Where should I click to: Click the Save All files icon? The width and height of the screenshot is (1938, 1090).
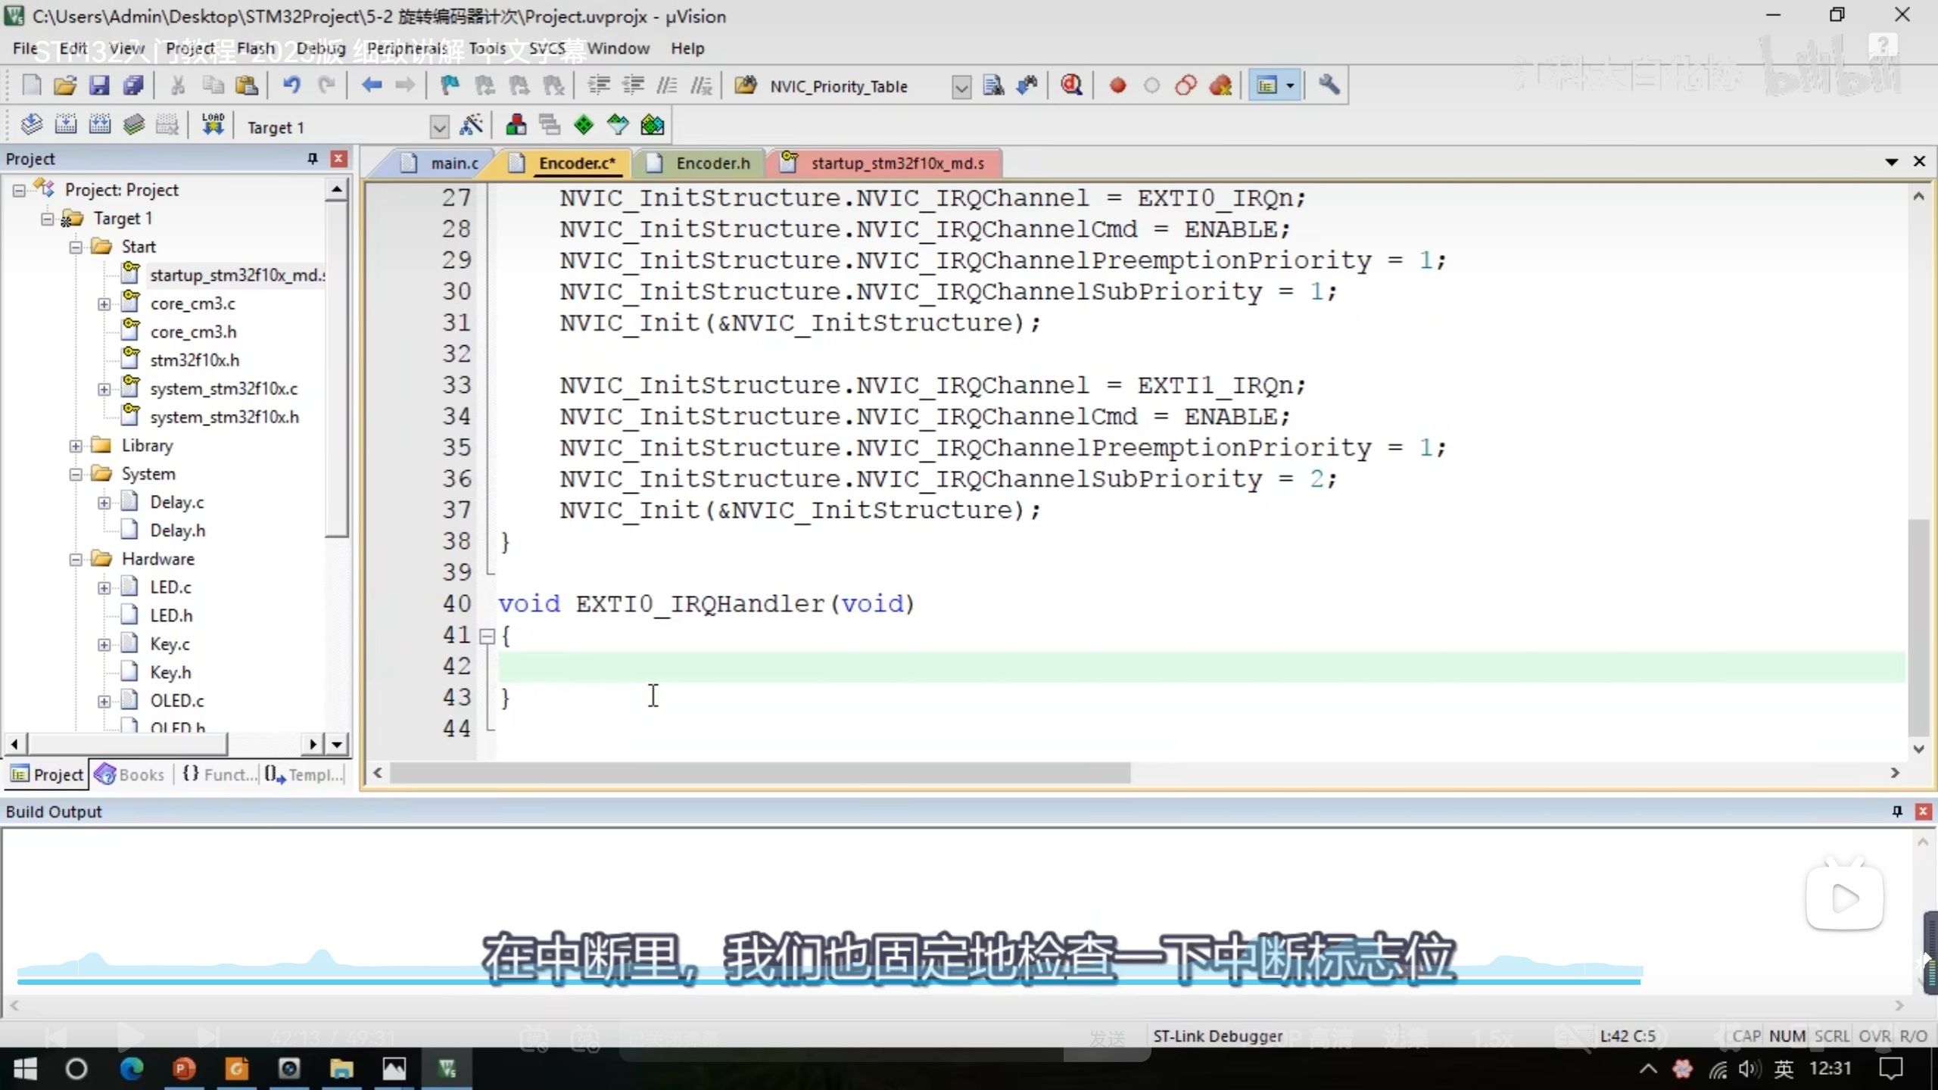133,86
